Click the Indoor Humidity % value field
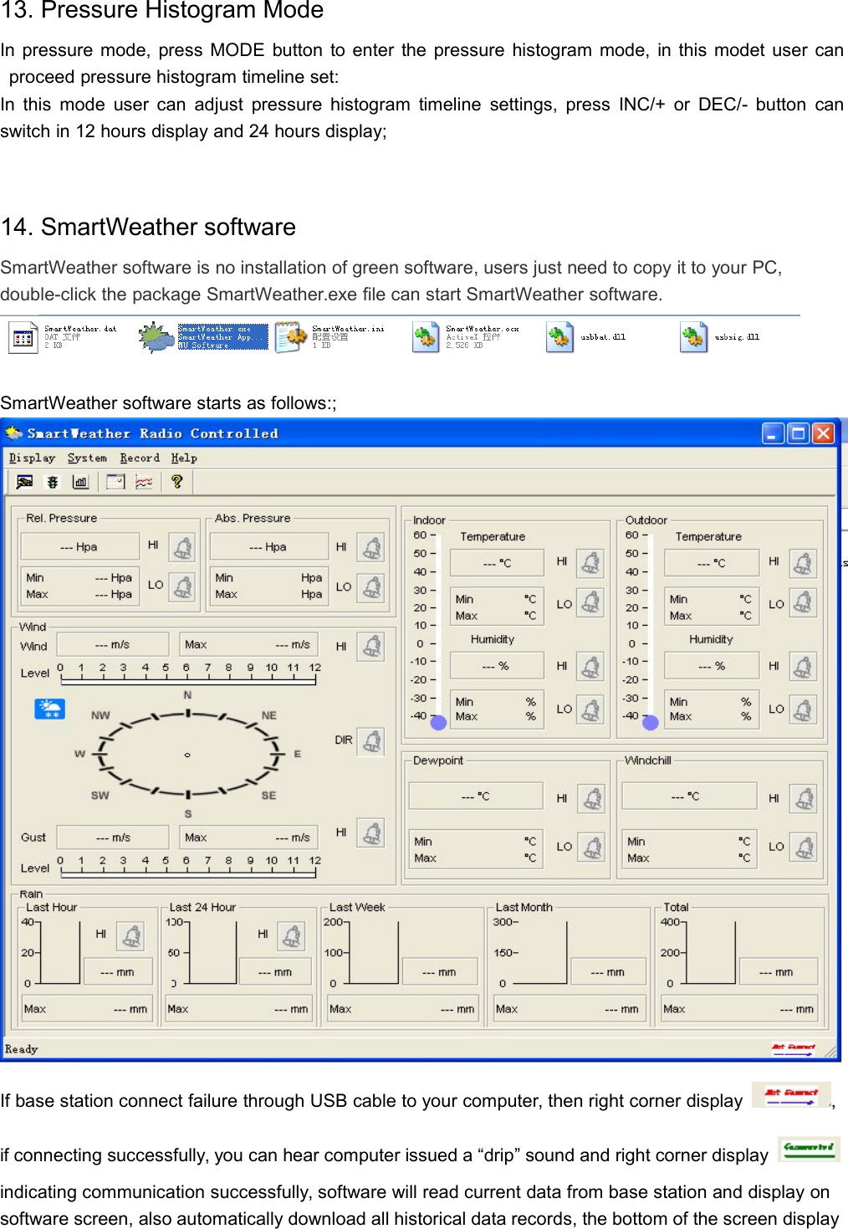848x1229 pixels. click(497, 666)
